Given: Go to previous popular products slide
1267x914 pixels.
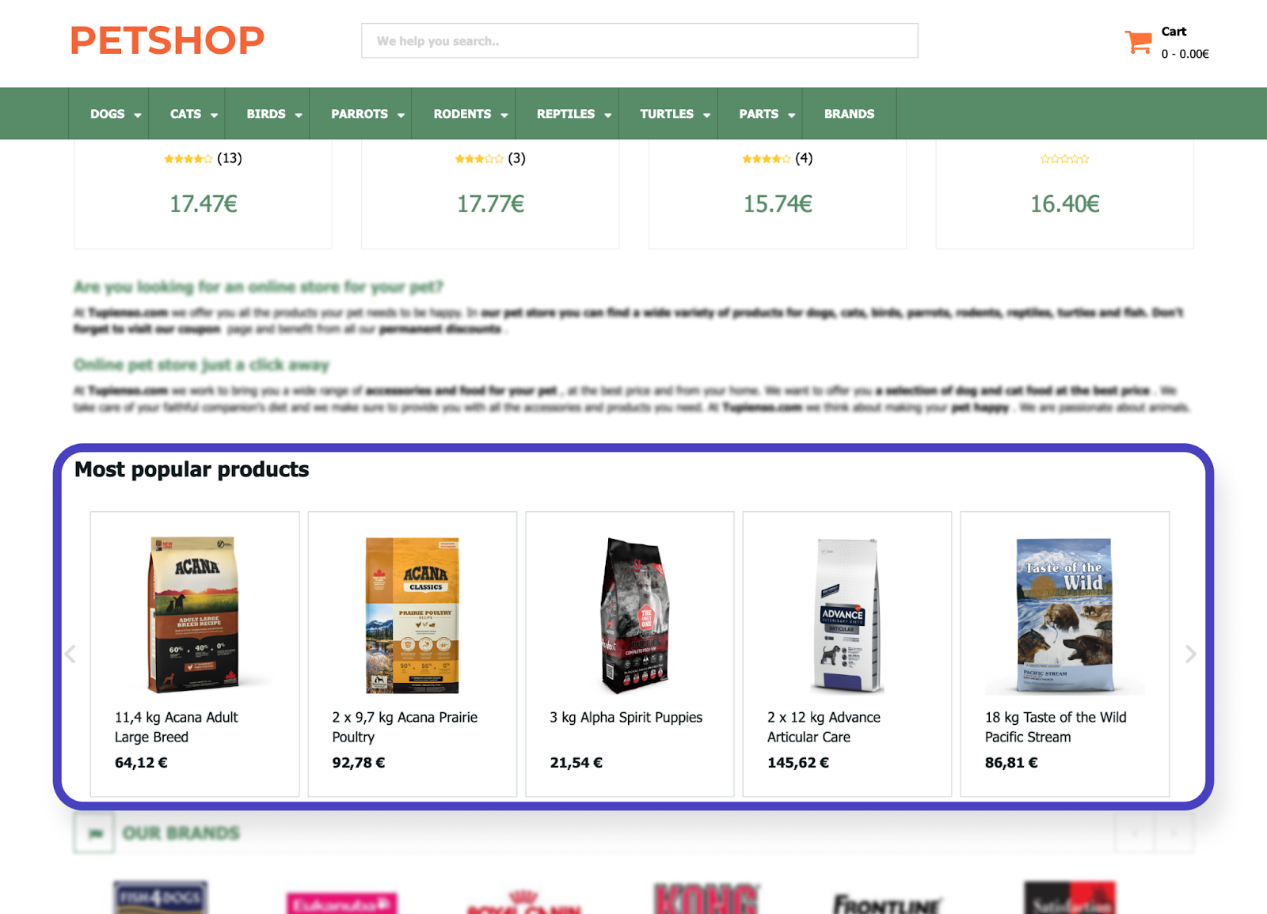Looking at the screenshot, I should coord(70,654).
